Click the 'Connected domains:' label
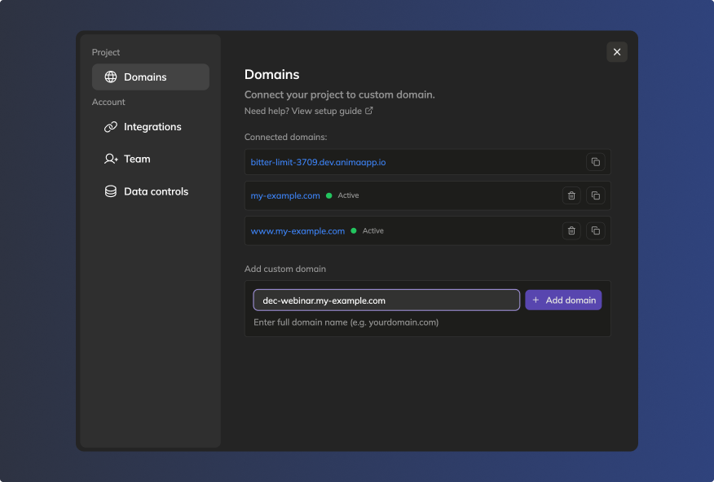 pos(285,137)
